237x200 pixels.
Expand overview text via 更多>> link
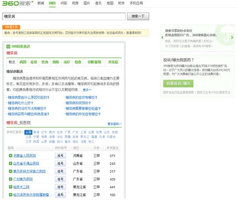click(x=87, y=90)
